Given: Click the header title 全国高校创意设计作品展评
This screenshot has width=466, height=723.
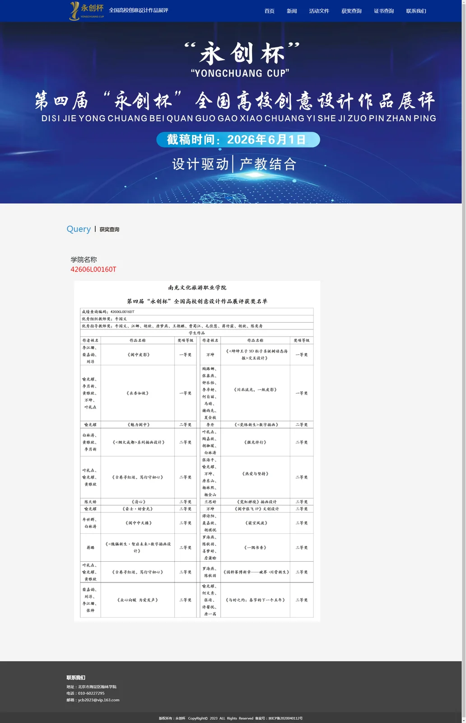Looking at the screenshot, I should [x=139, y=10].
